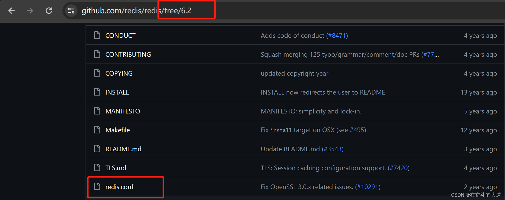Click the browser forward navigation arrow
This screenshot has height=200, width=505.
pos(30,11)
